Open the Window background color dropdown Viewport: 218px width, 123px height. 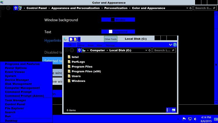tap(118, 20)
